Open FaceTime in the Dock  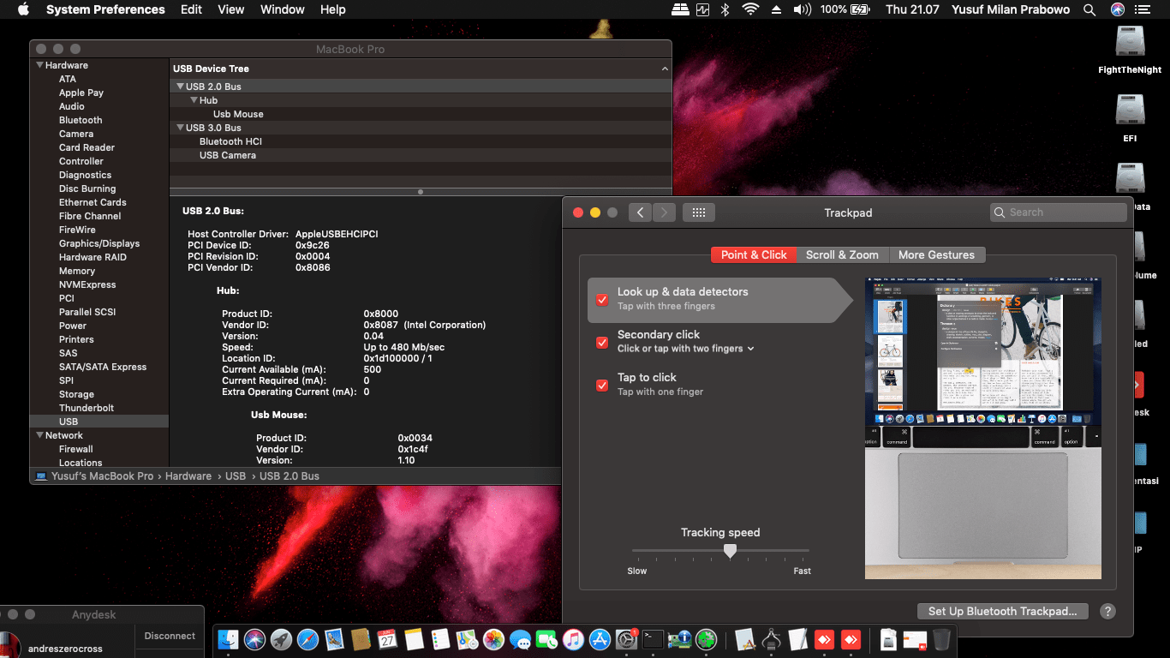click(x=546, y=639)
